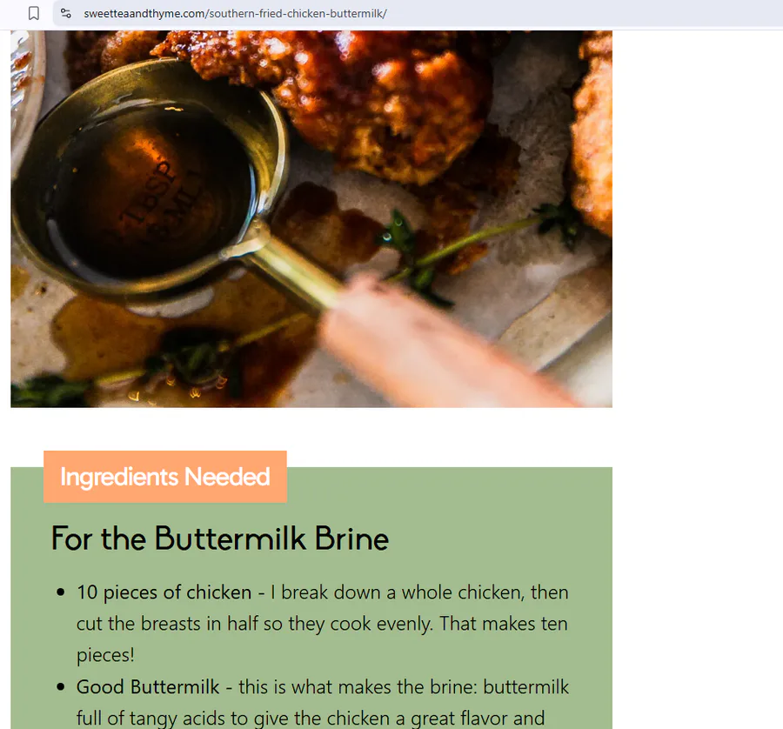Click the 'pieces!' word ending first bullet
The height and width of the screenshot is (729, 783).
click(105, 655)
